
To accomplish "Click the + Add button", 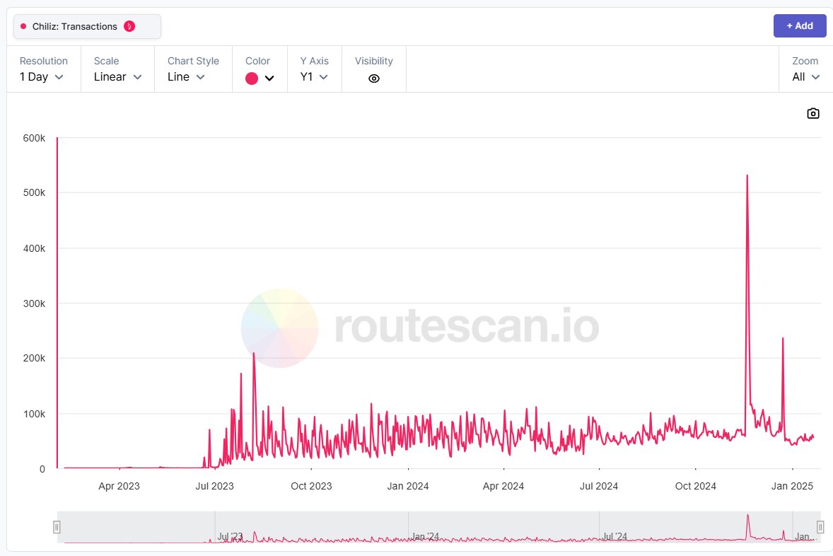I will point(800,25).
